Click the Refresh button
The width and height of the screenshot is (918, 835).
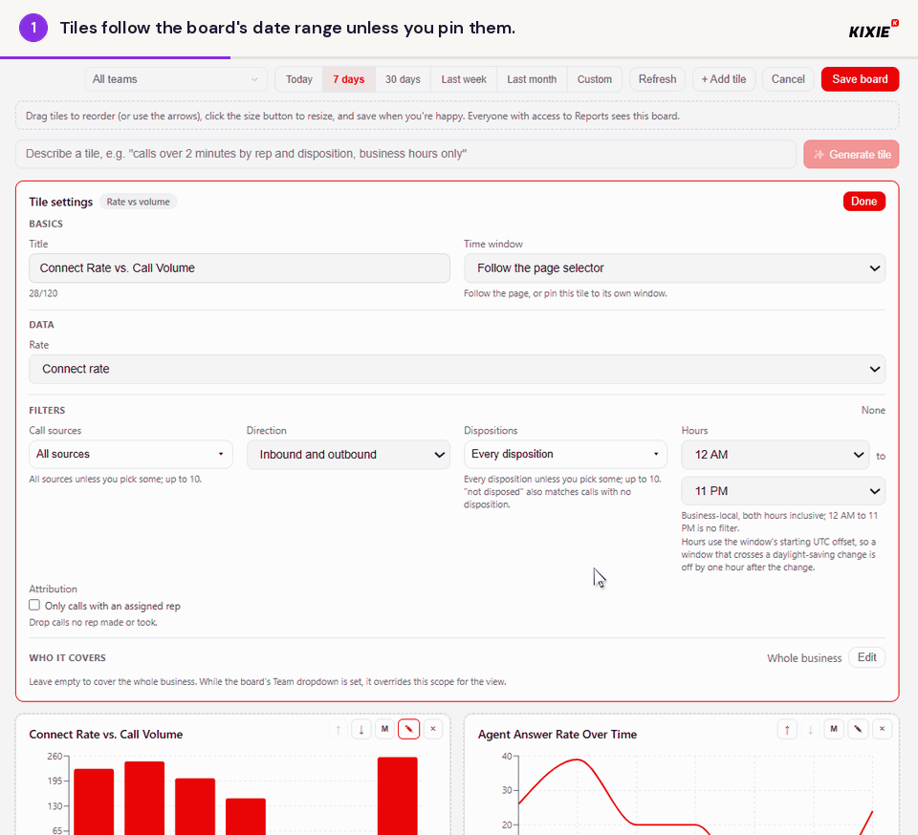pos(658,79)
